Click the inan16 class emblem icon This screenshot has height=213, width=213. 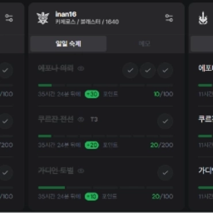43,18
